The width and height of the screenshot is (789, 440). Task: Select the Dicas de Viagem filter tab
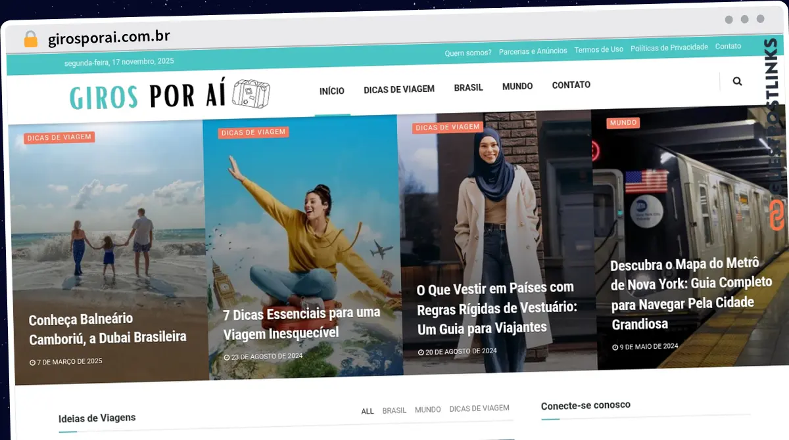click(x=479, y=408)
